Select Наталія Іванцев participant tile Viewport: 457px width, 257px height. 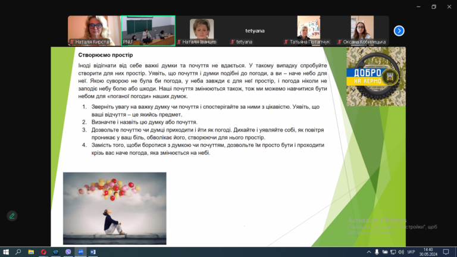click(x=202, y=31)
